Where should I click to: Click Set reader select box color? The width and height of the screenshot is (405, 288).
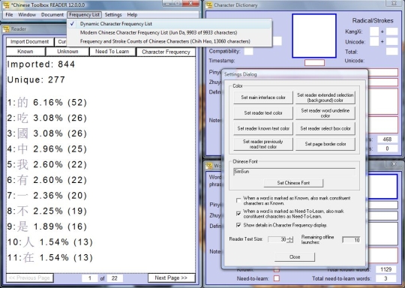pos(325,128)
